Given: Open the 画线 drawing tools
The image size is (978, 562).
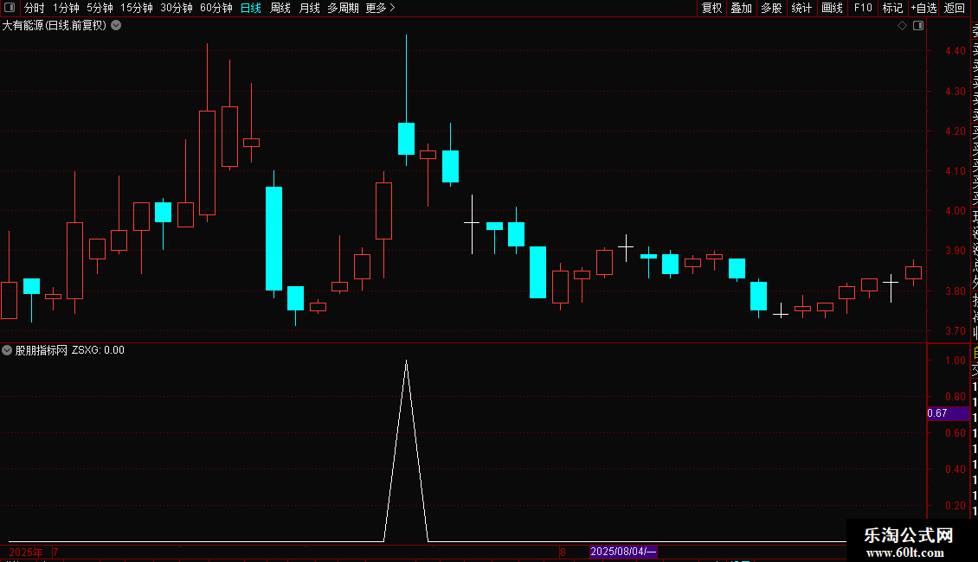Looking at the screenshot, I should pos(832,8).
